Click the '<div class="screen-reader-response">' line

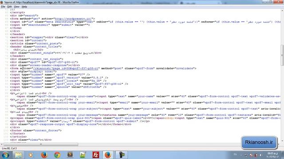45,65
